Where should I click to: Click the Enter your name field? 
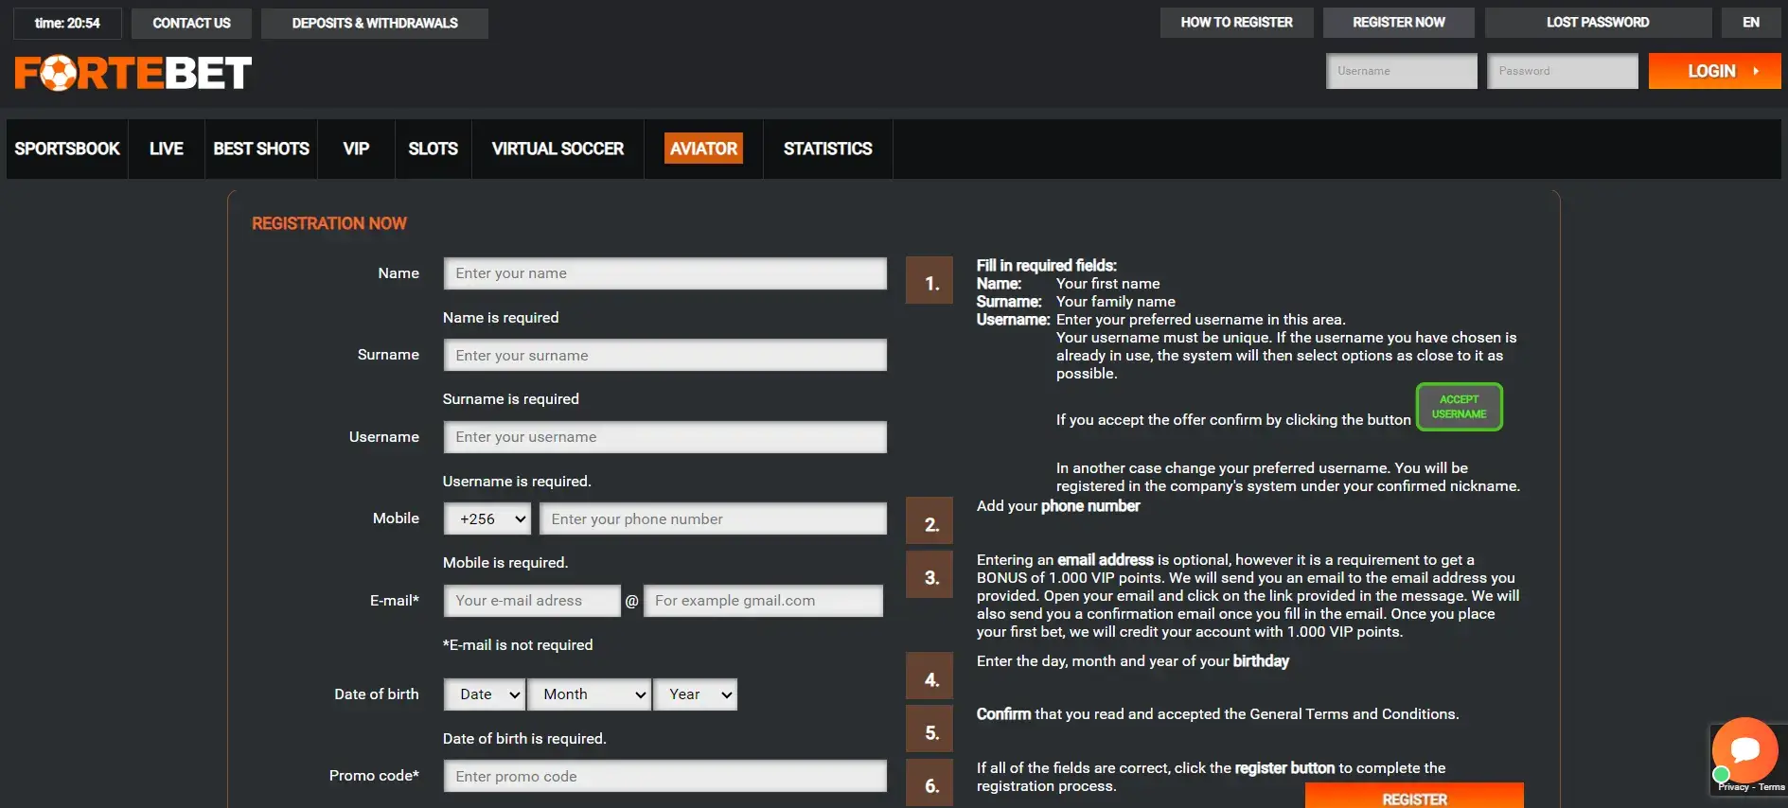[664, 273]
